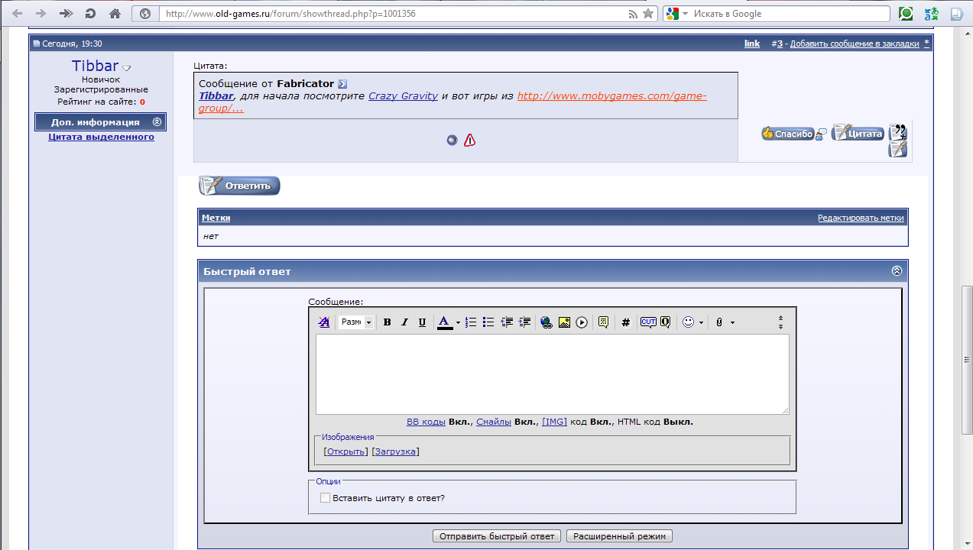Screen dimensions: 973x550
Task: Apply italic formatting to message
Action: pos(405,322)
